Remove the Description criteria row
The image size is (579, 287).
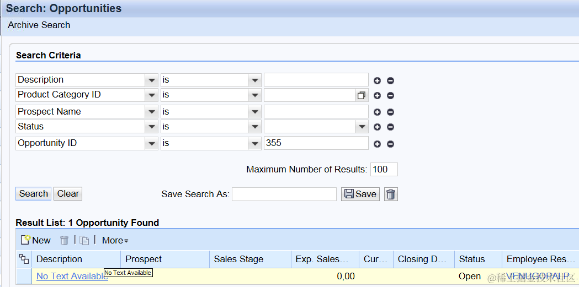pyautogui.click(x=390, y=80)
